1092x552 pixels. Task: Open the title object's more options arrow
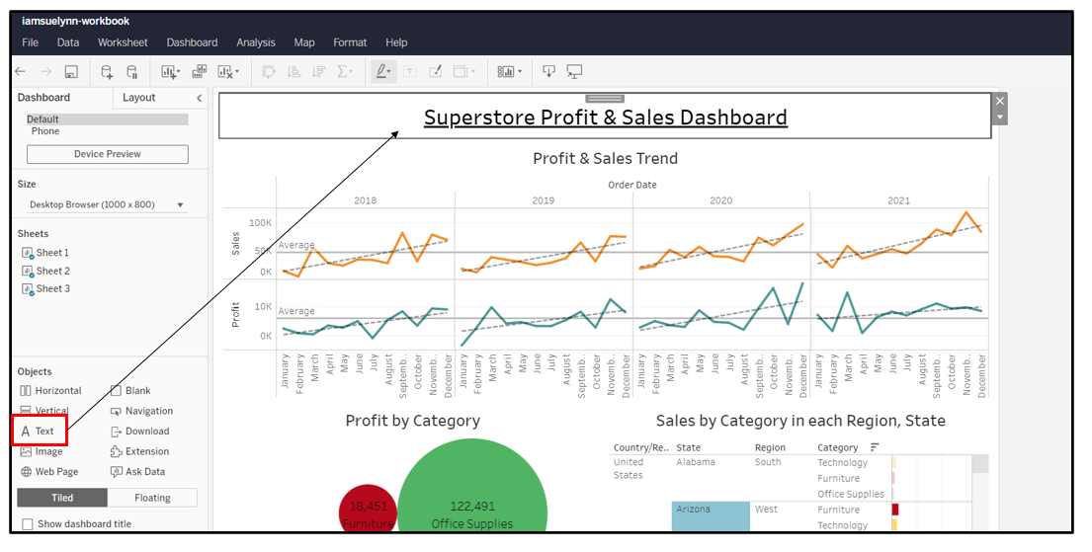1000,117
